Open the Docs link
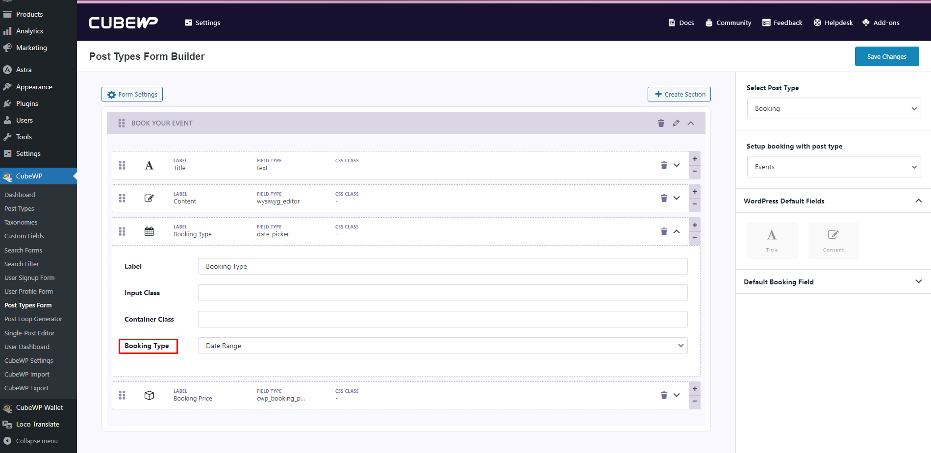The image size is (931, 453). 681,23
